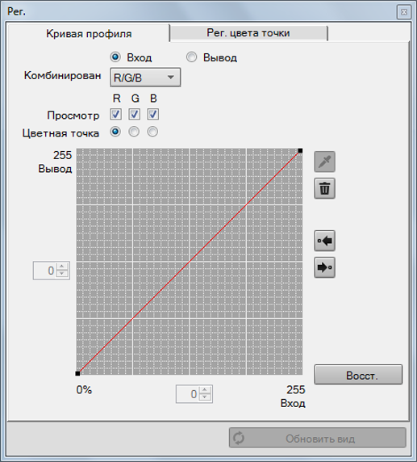The width and height of the screenshot is (417, 462).
Task: Close the Рег. dialog window
Action: 404,12
